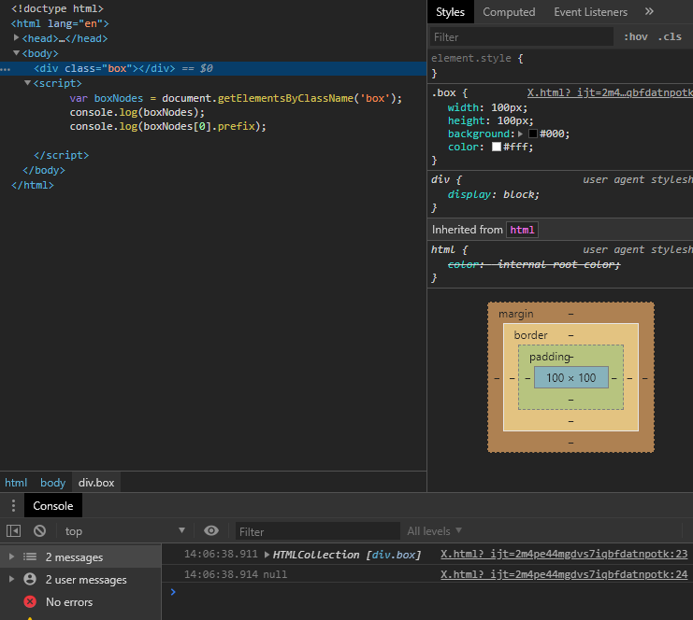Click the element.style rule selector
Screen dimensions: 693x620
[471, 58]
